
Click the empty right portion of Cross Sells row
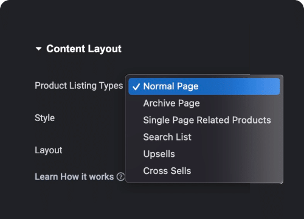235,171
